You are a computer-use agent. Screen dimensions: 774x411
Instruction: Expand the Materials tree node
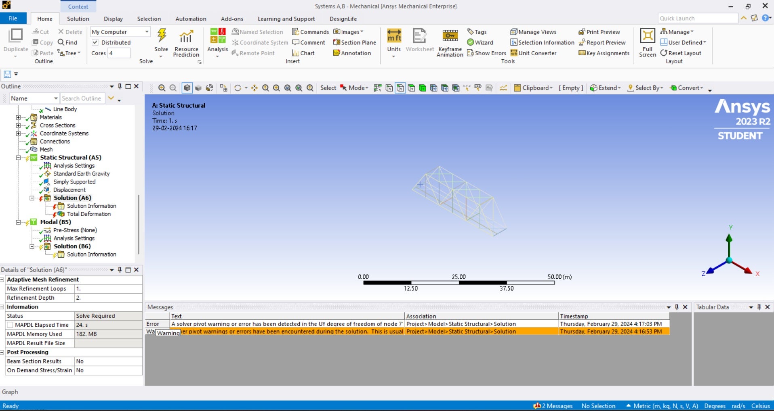[x=18, y=117]
